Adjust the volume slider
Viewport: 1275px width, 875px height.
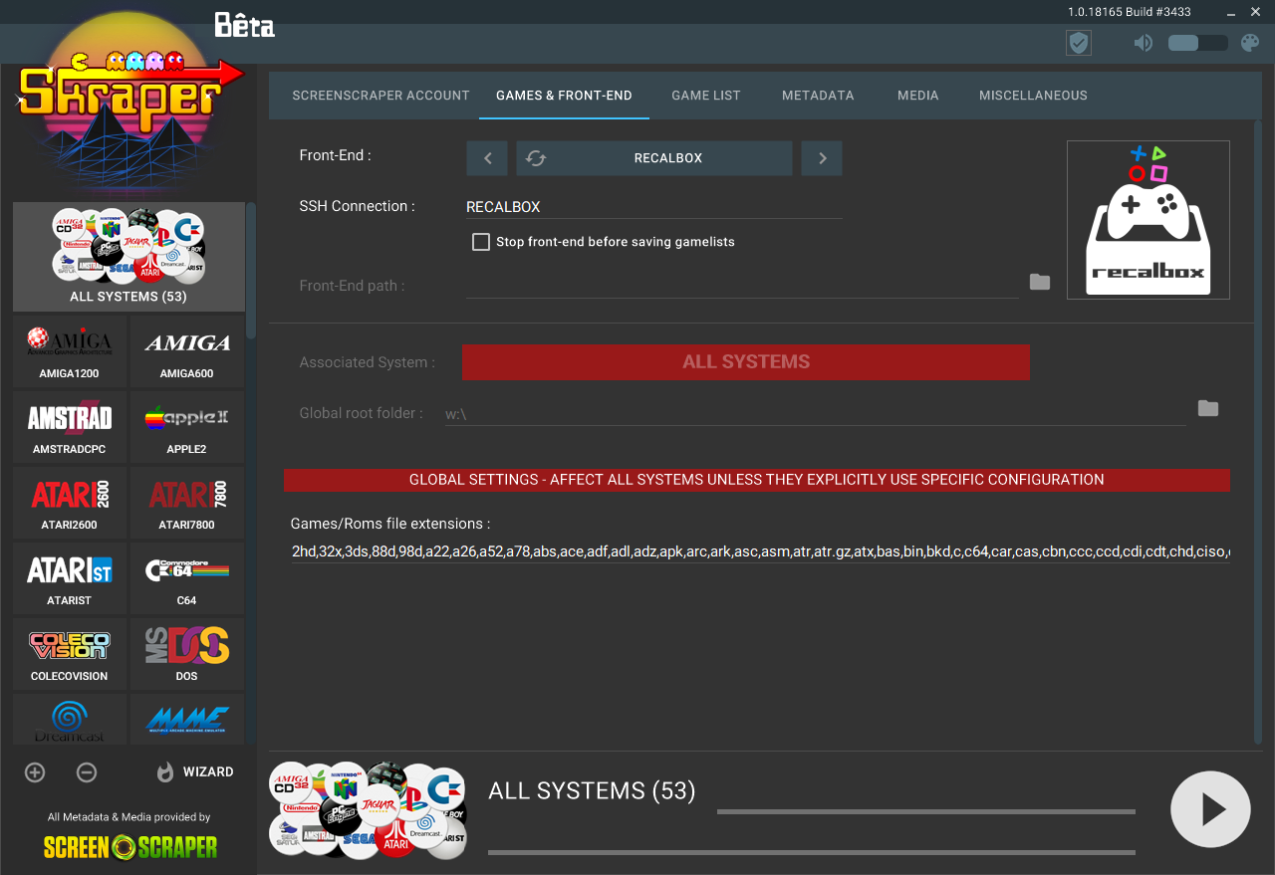1198,43
